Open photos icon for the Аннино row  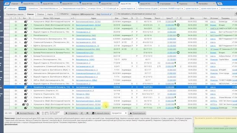coord(26,59)
